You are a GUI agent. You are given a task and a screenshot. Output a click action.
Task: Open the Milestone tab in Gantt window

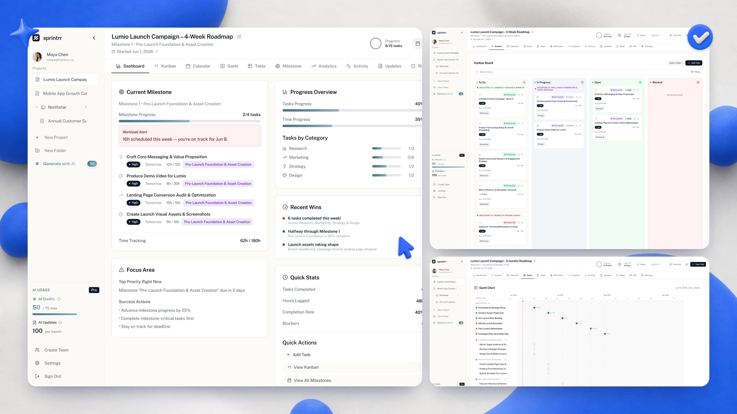tap(557, 275)
